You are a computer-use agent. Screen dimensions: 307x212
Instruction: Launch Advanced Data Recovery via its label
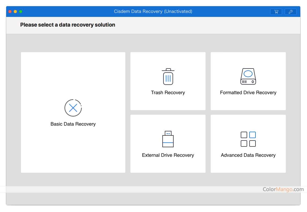click(248, 155)
